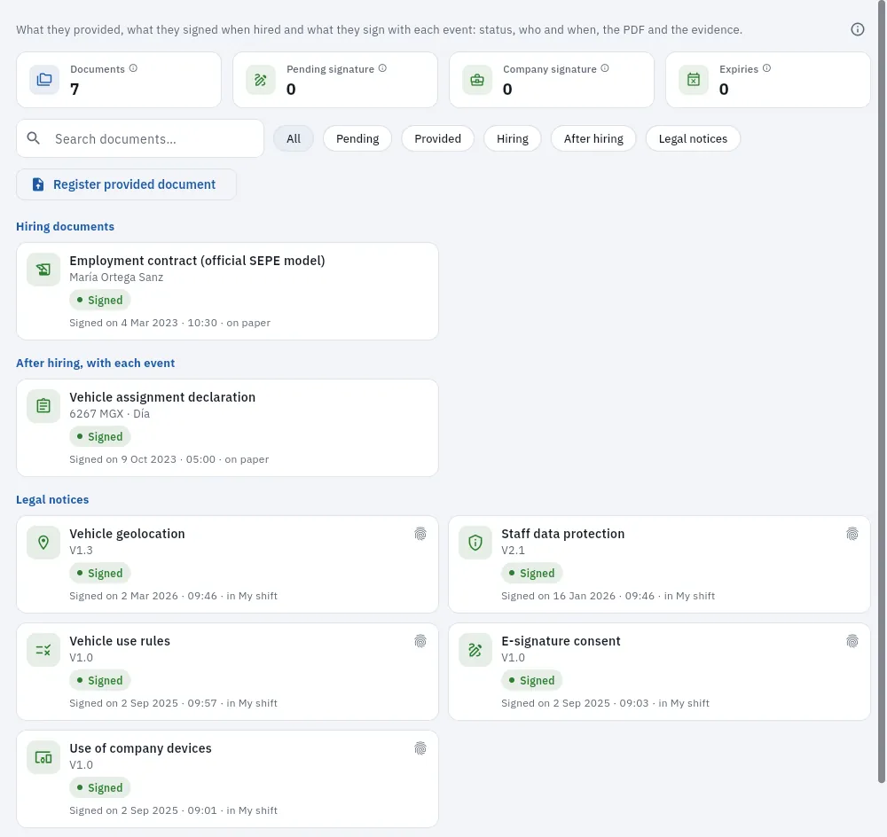
Task: Click the Vehicle use rules title
Action: coord(120,641)
